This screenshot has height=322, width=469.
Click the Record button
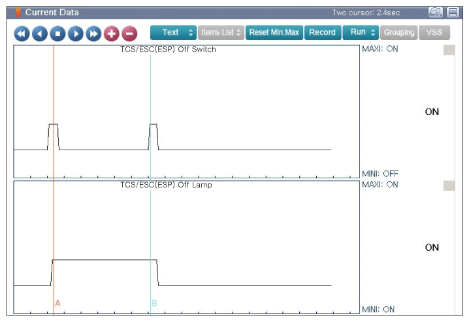coord(323,32)
